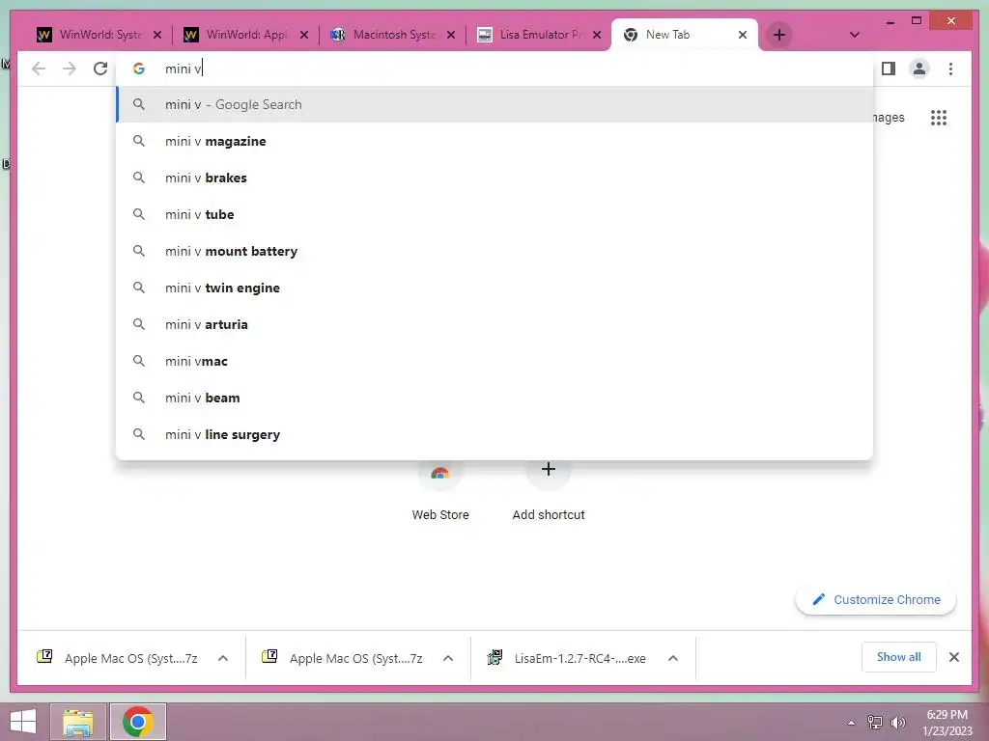989x741 pixels.
Task: Click the LisaEm installer file icon
Action: (x=494, y=657)
